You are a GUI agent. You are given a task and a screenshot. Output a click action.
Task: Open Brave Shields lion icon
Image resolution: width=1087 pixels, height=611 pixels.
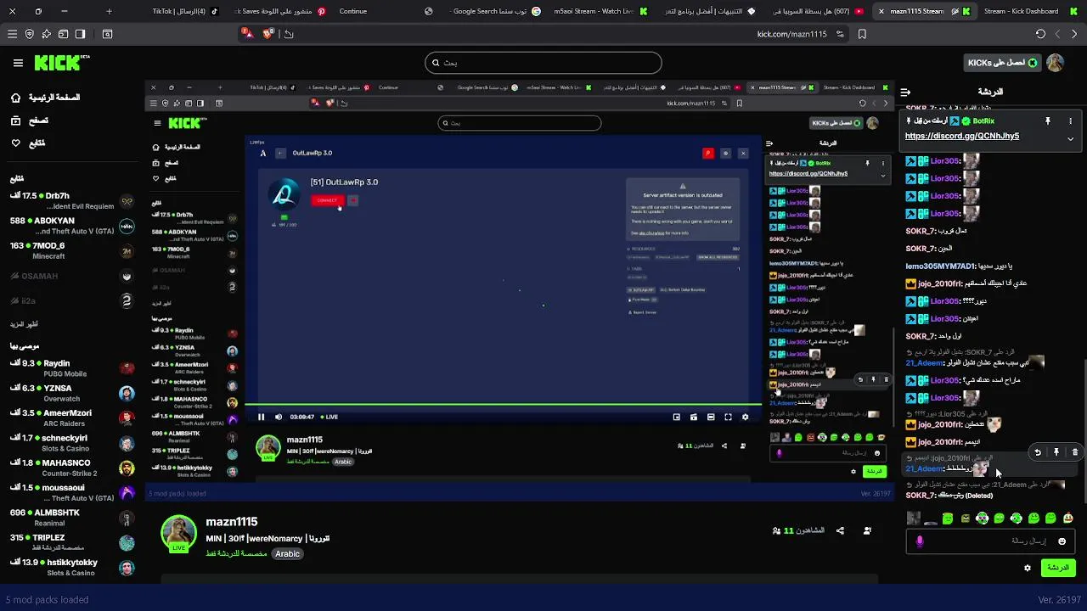pyautogui.click(x=268, y=34)
